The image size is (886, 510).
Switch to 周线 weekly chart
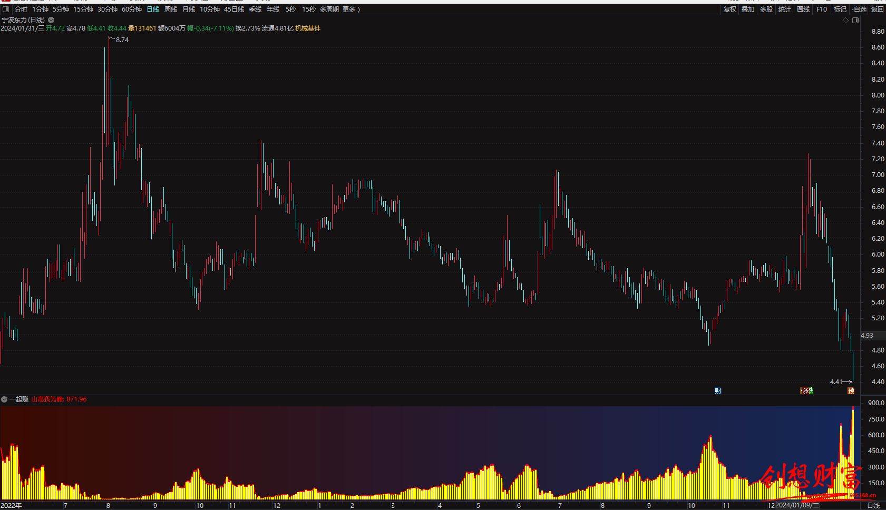tap(171, 9)
